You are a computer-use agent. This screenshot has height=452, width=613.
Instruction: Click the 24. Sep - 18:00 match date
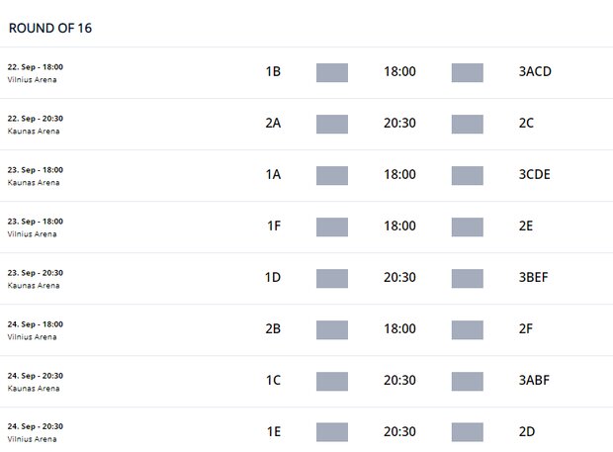coord(36,324)
